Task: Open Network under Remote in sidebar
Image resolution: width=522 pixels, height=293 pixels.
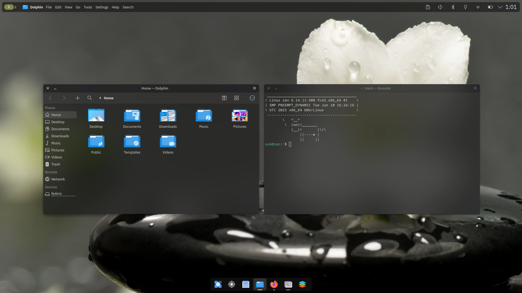Action: pos(60,179)
